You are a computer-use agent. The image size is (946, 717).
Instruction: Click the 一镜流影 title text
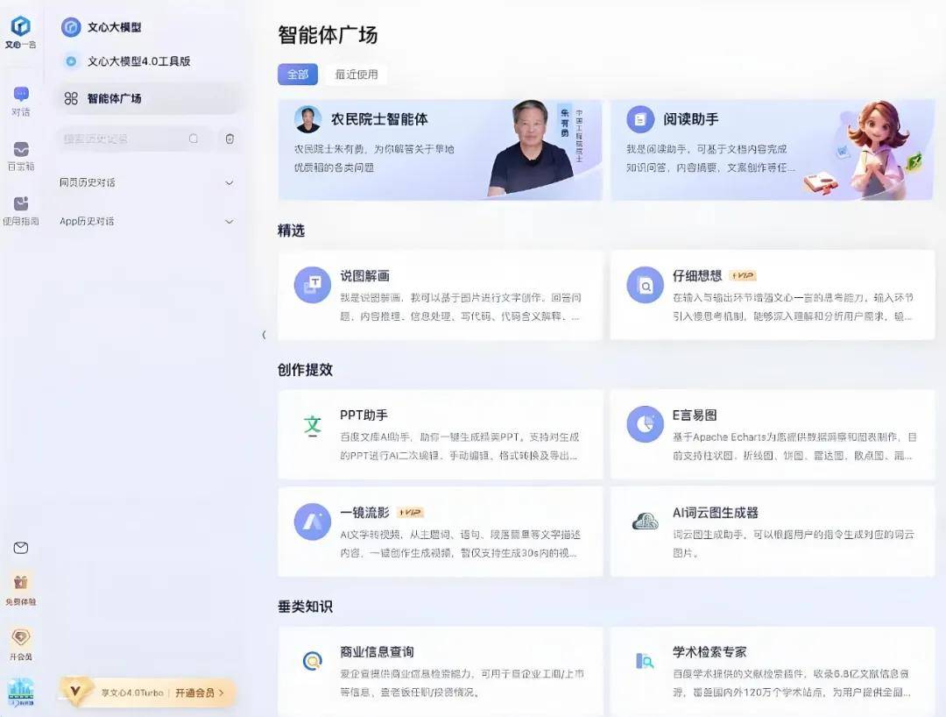click(364, 513)
